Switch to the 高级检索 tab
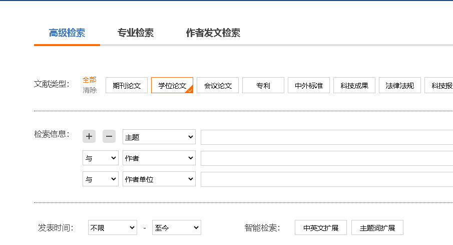 pyautogui.click(x=67, y=33)
